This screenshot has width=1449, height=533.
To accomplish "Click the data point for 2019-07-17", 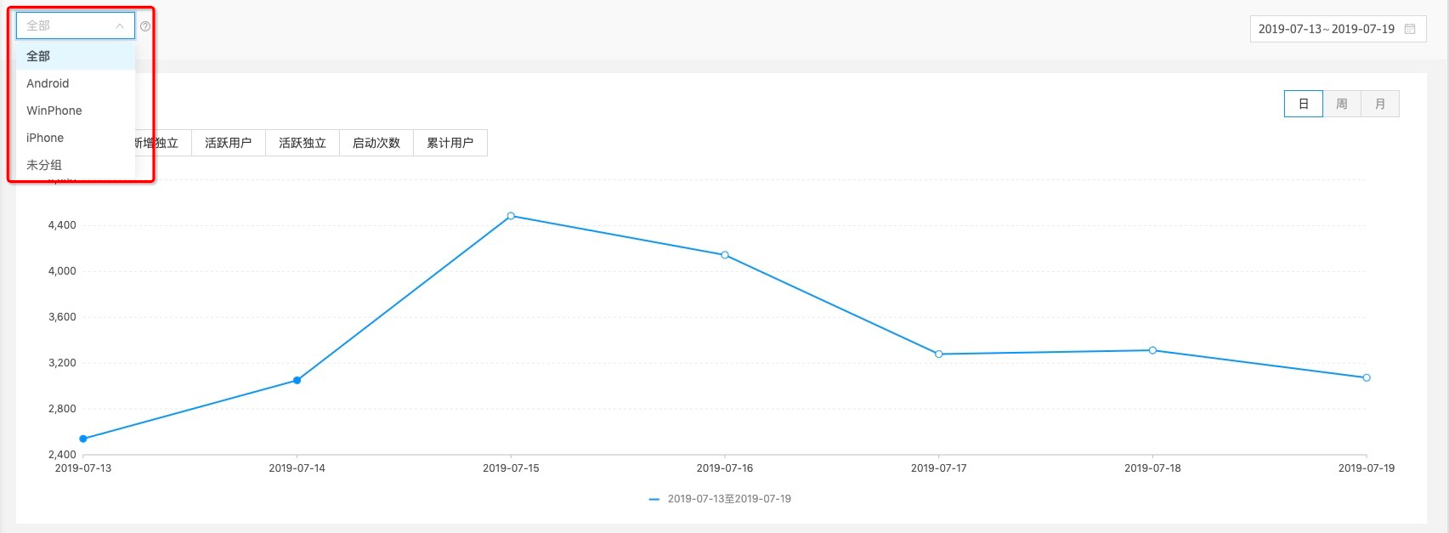I will [939, 354].
